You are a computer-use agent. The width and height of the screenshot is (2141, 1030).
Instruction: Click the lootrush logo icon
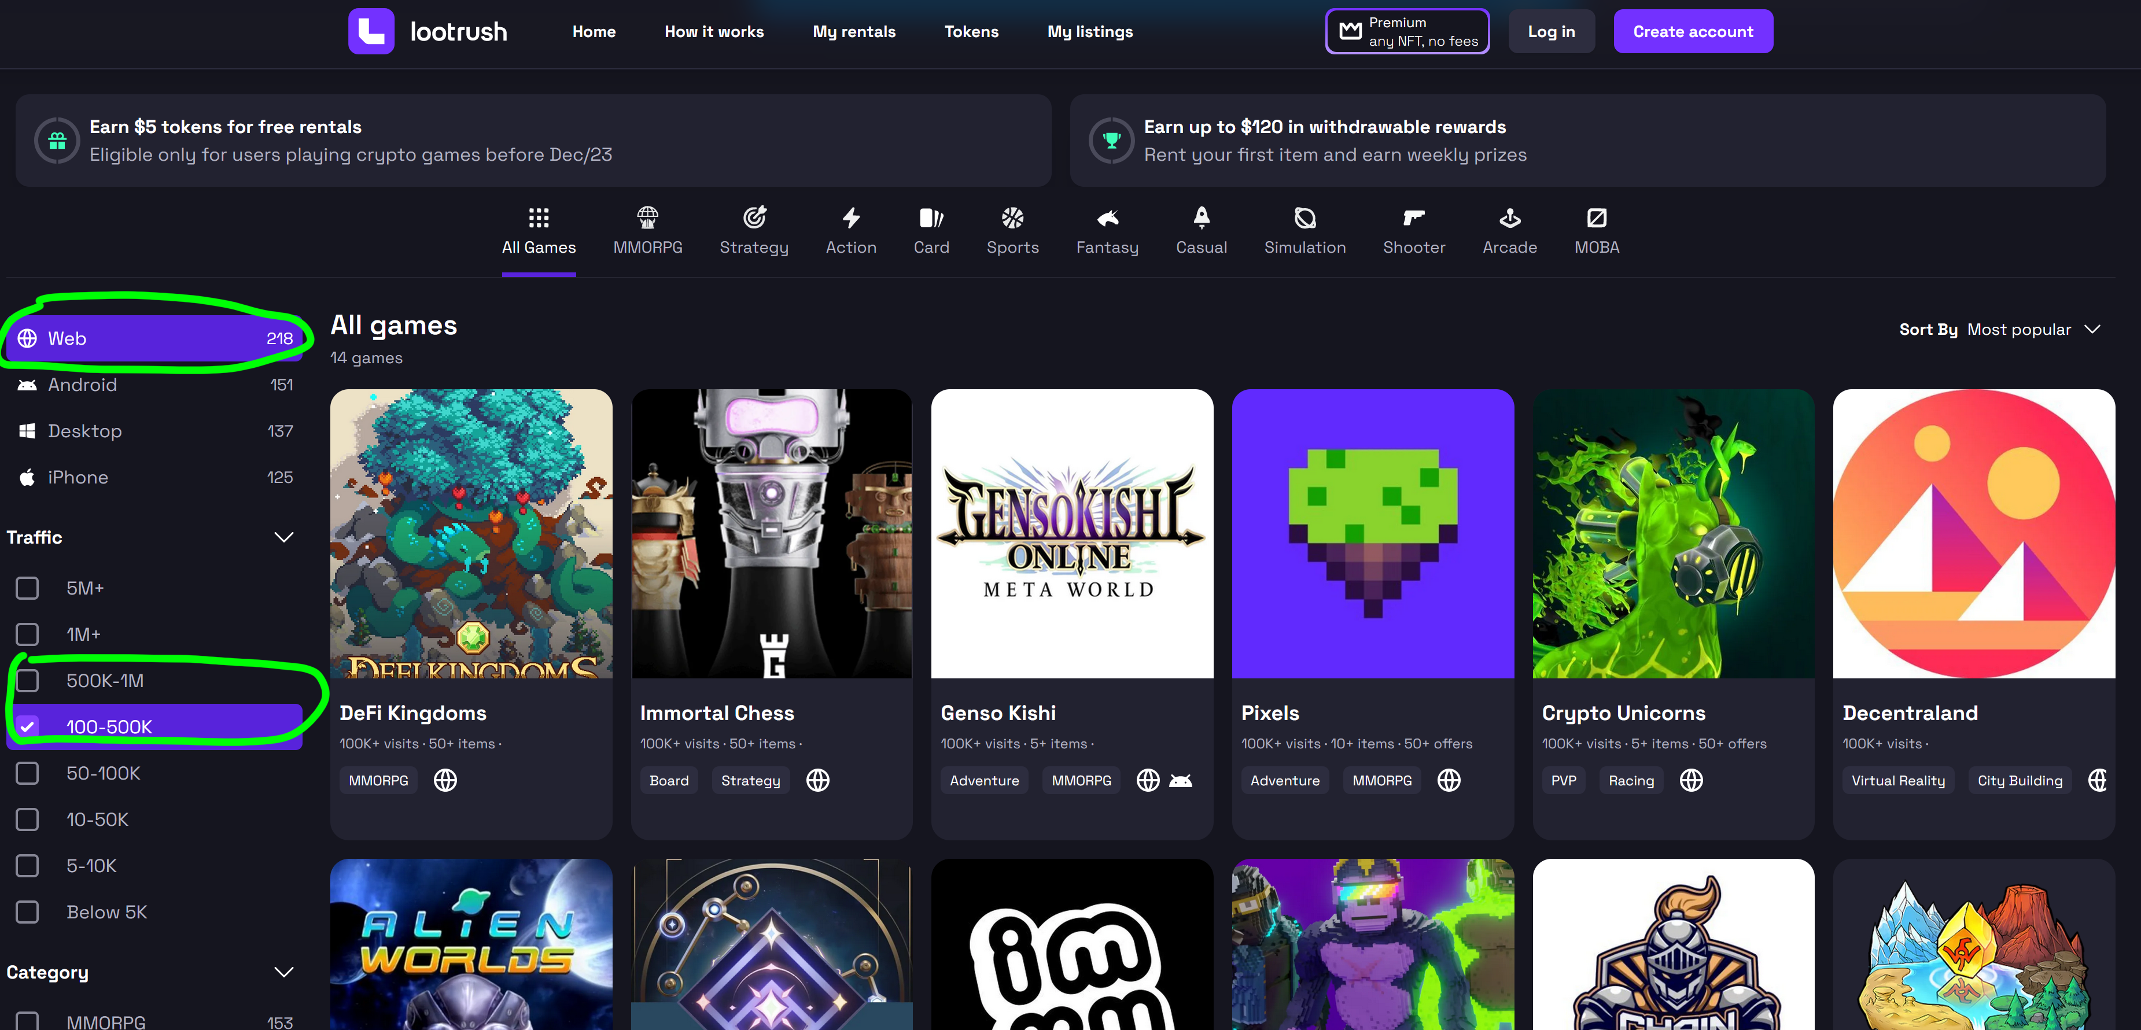[x=371, y=32]
